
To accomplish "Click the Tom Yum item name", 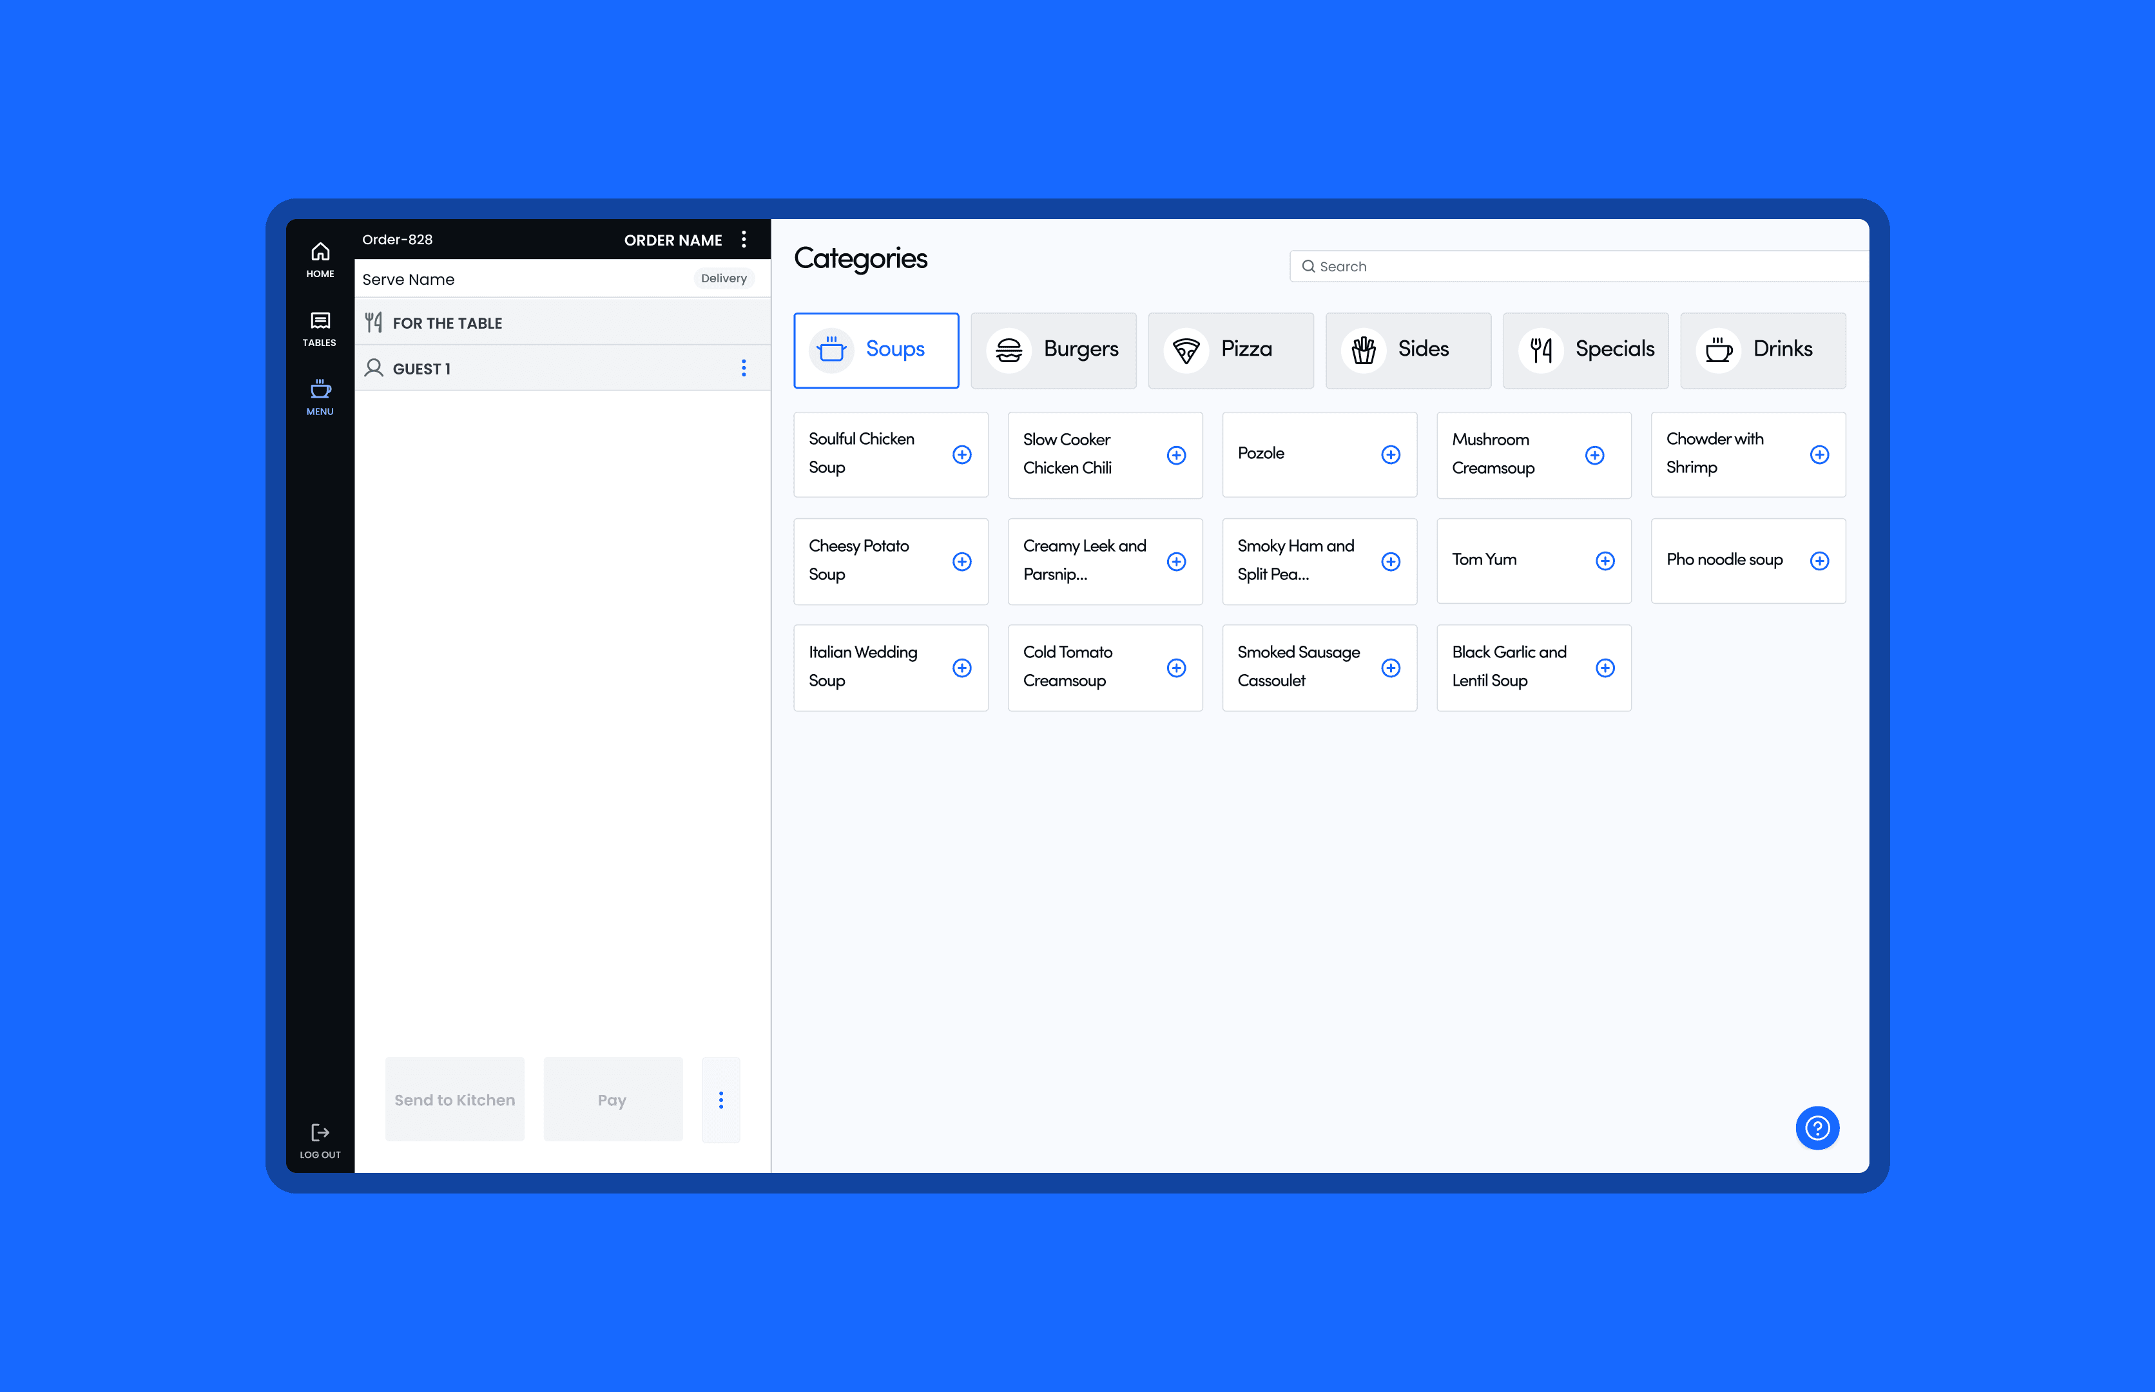I will pyautogui.click(x=1483, y=559).
